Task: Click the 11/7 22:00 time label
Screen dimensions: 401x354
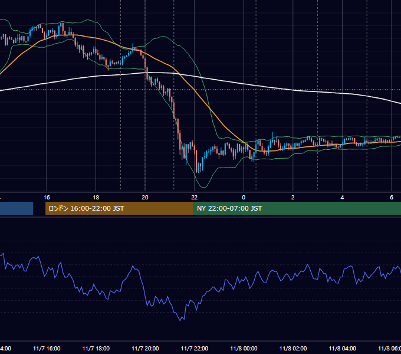Action: 195,348
